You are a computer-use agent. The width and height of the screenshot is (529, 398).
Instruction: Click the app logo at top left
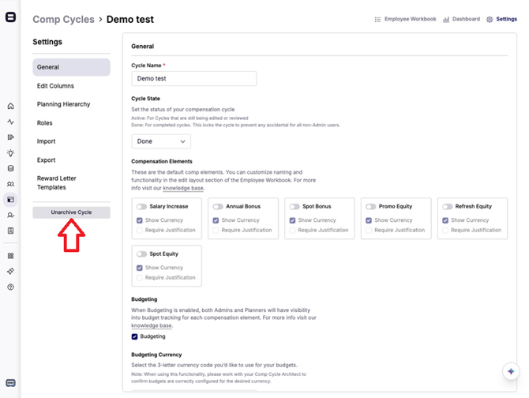pyautogui.click(x=10, y=17)
